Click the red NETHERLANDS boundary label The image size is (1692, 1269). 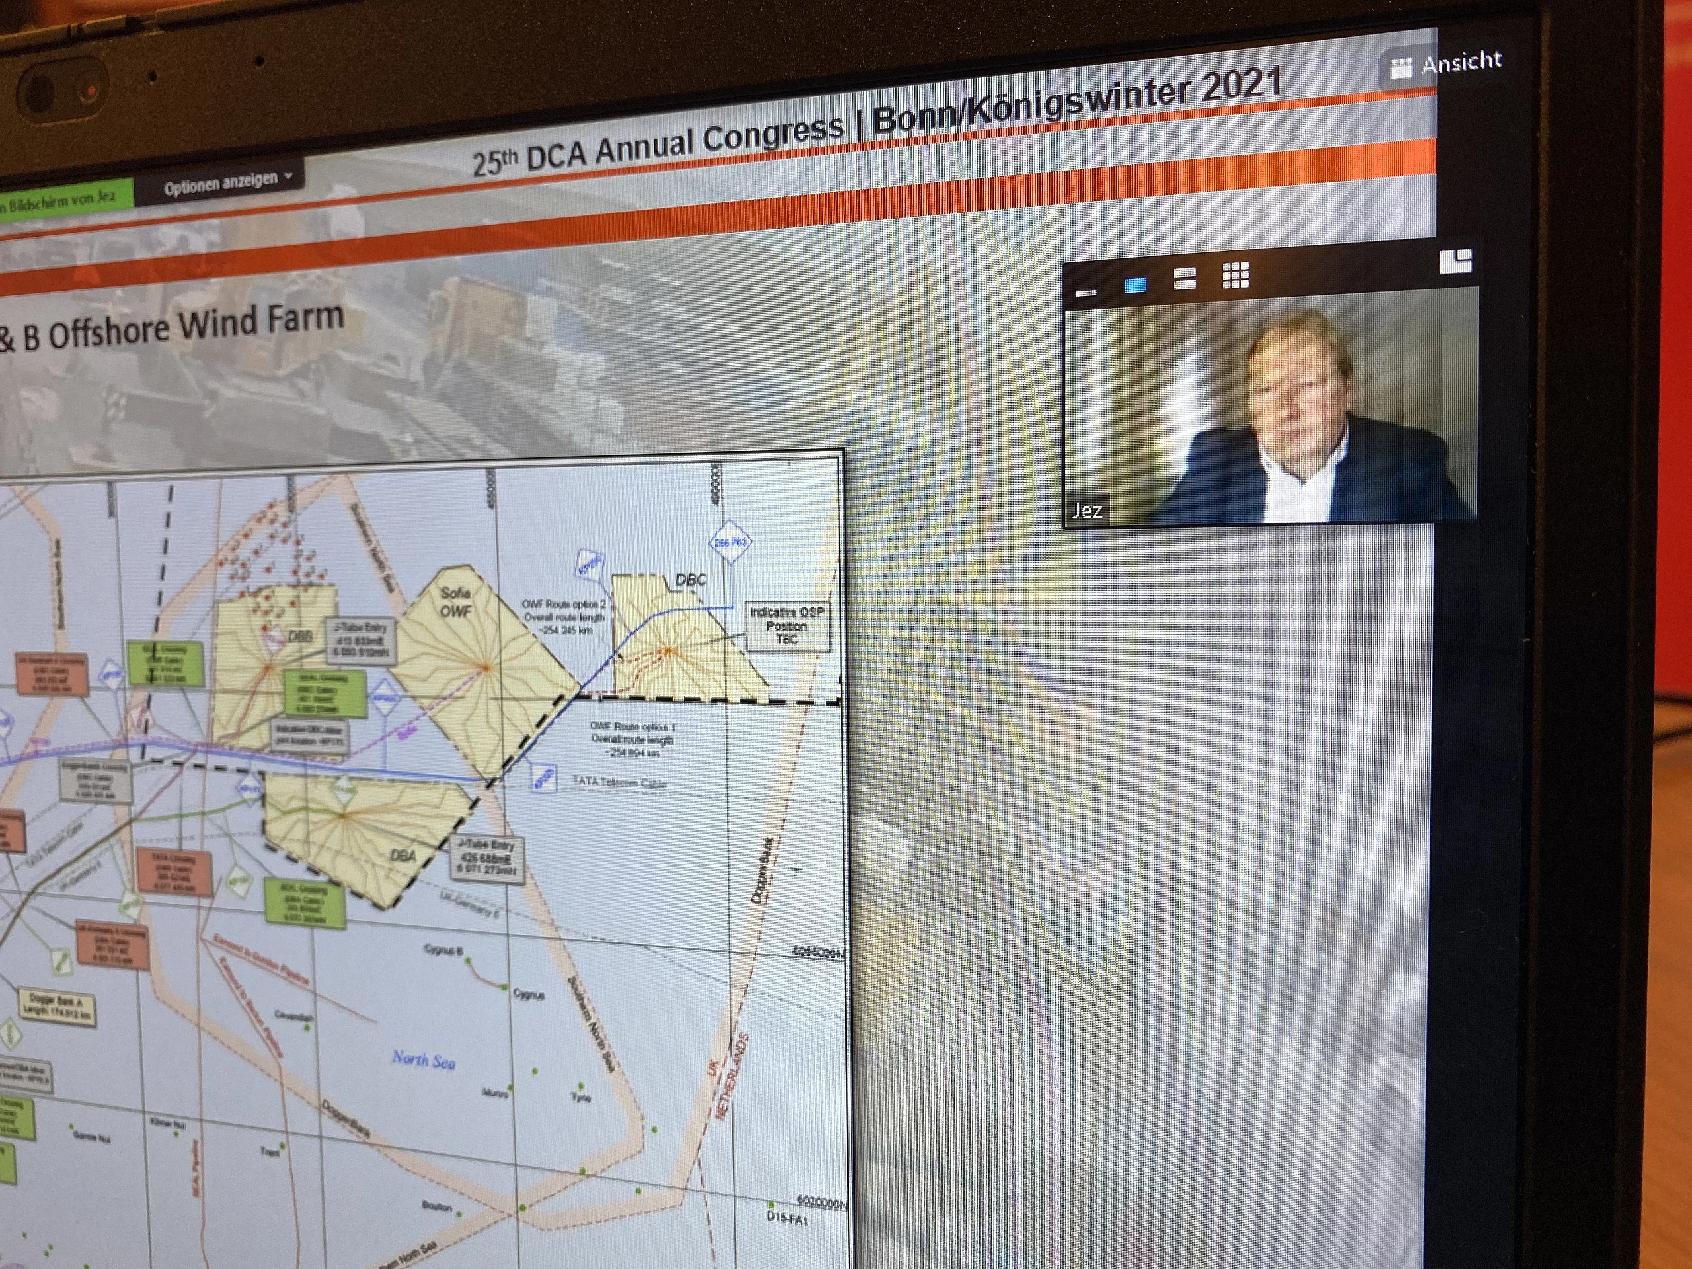click(x=732, y=1076)
